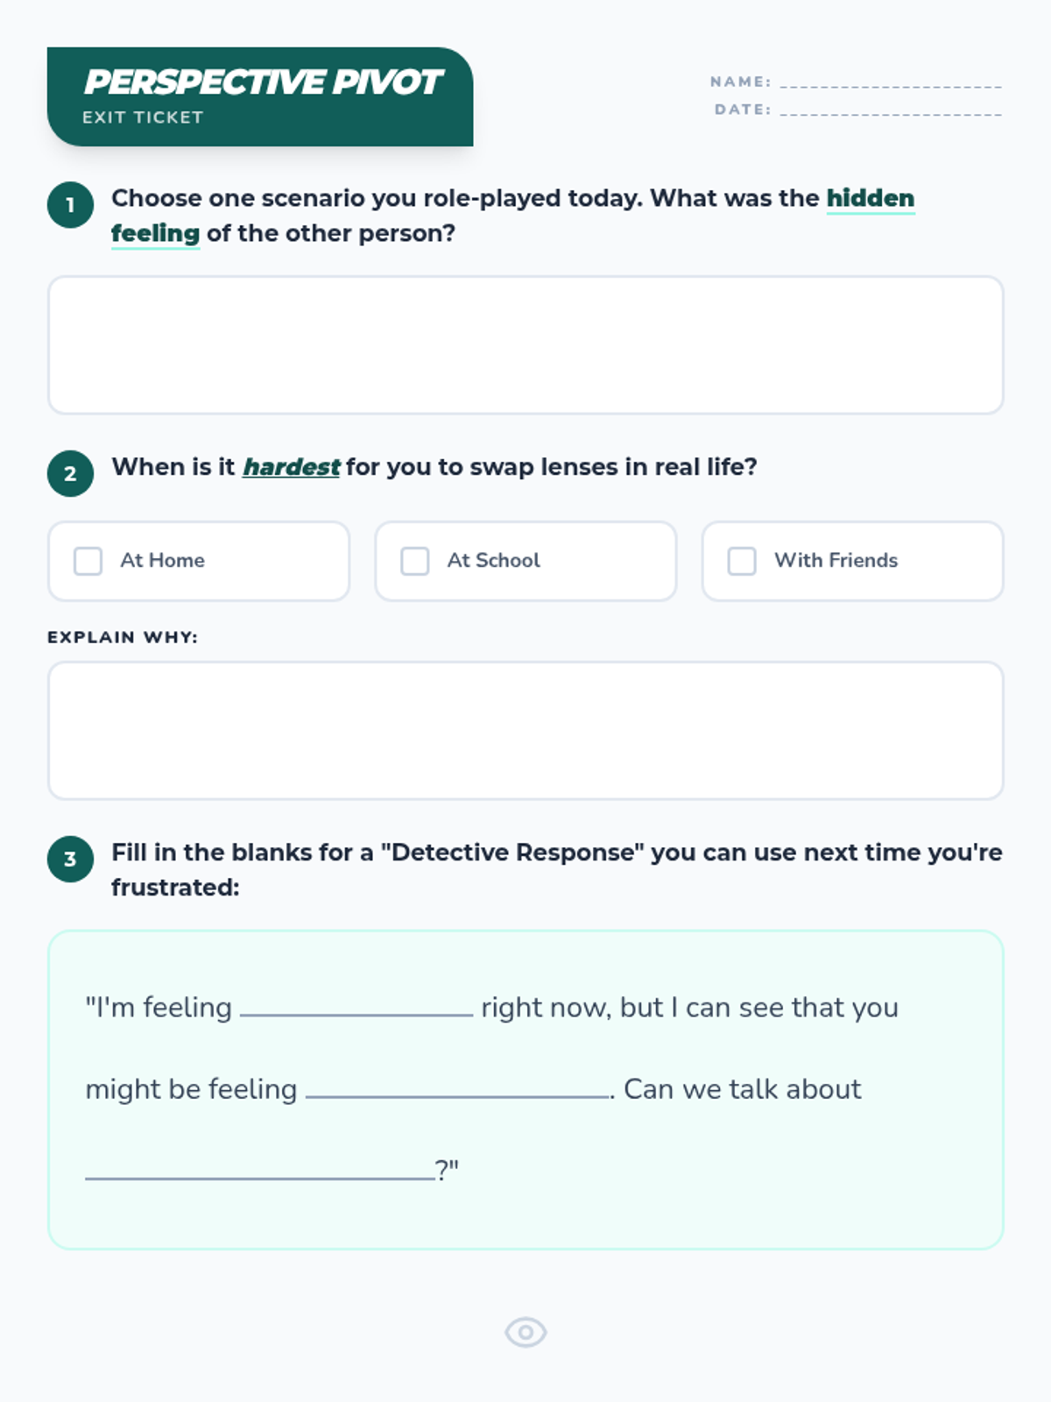The height and width of the screenshot is (1402, 1051).
Task: Click the number 3 question badge
Action: coord(70,860)
